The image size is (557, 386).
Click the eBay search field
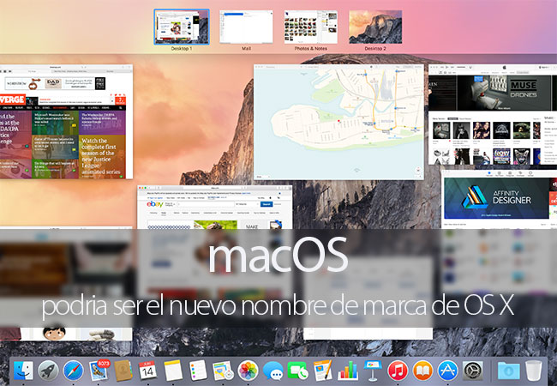206,204
